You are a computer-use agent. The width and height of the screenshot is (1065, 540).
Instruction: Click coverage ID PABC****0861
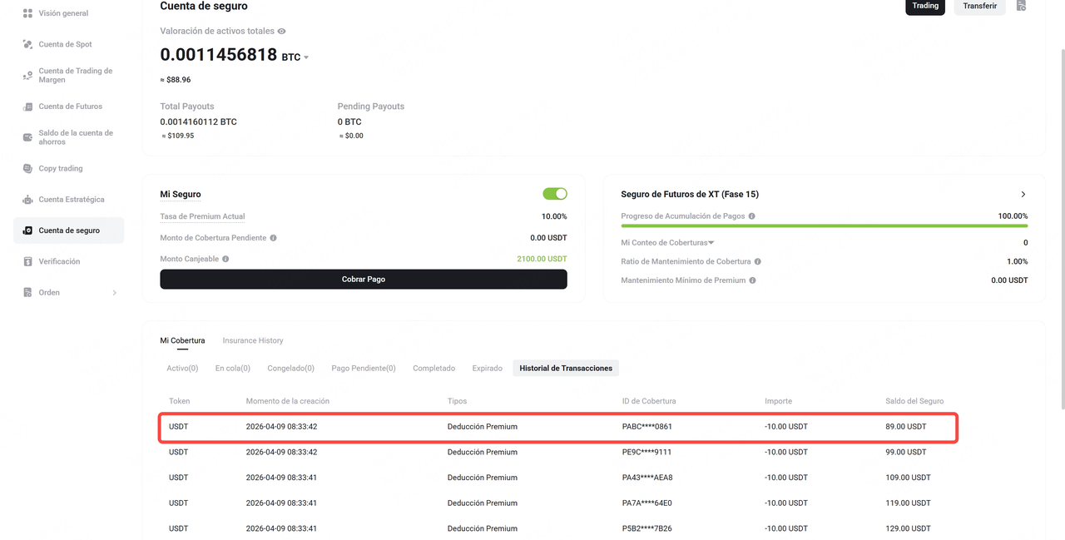pyautogui.click(x=646, y=426)
